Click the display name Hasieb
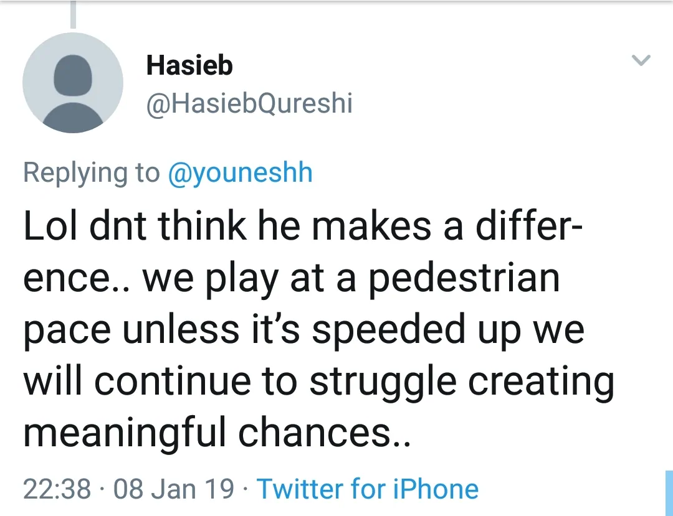 (189, 65)
